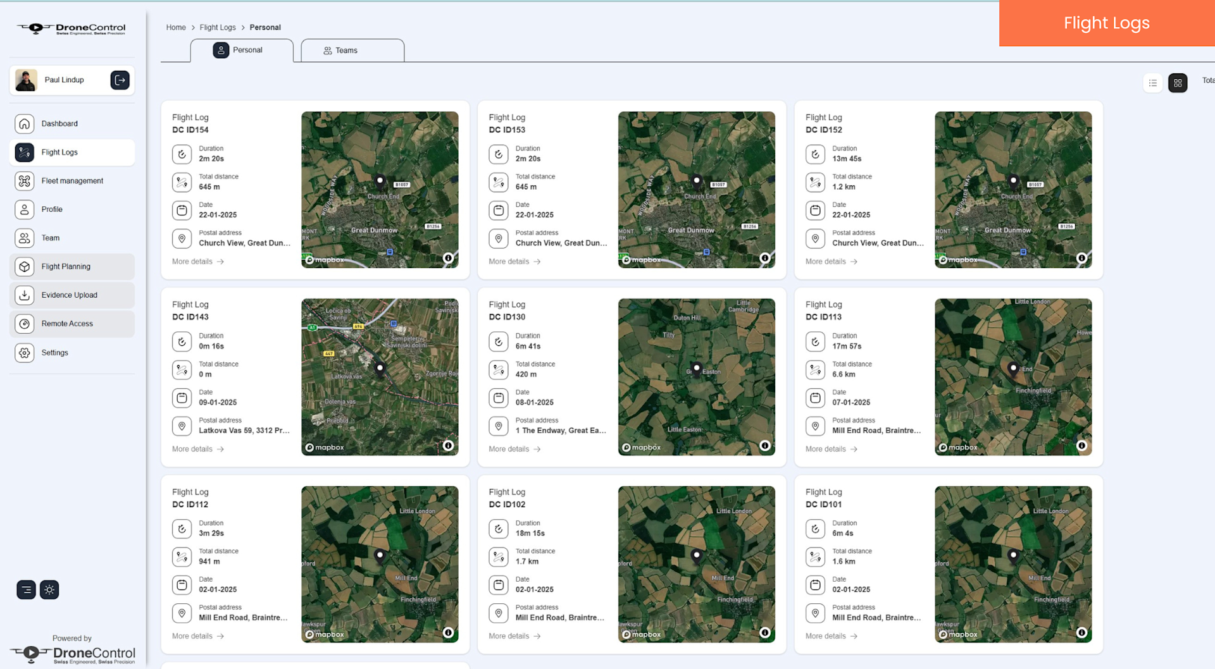Click the Flight Planning cube icon
The width and height of the screenshot is (1215, 669).
(25, 267)
